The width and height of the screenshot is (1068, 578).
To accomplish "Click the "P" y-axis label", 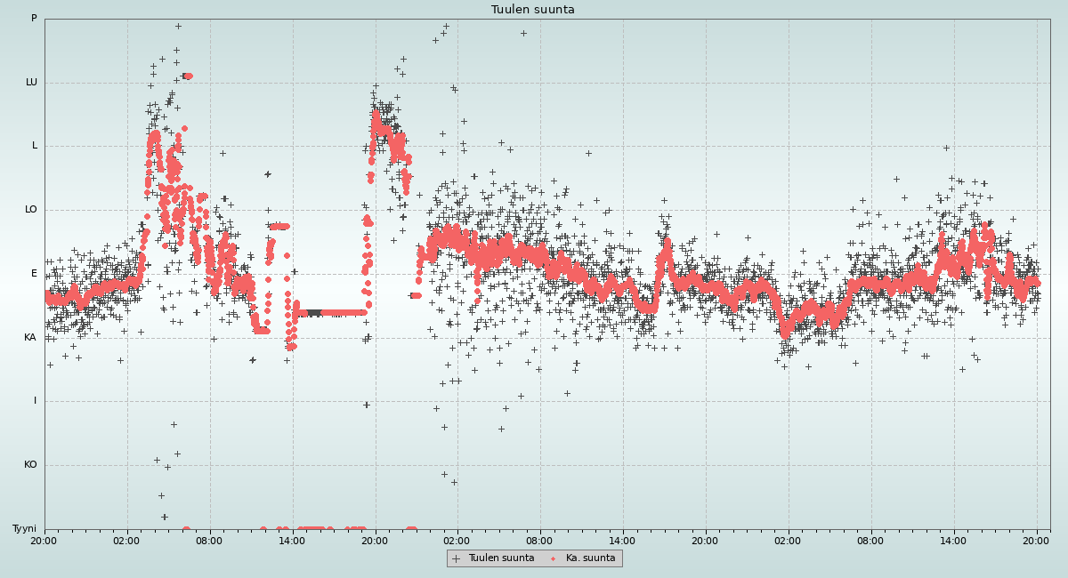I will pos(34,19).
